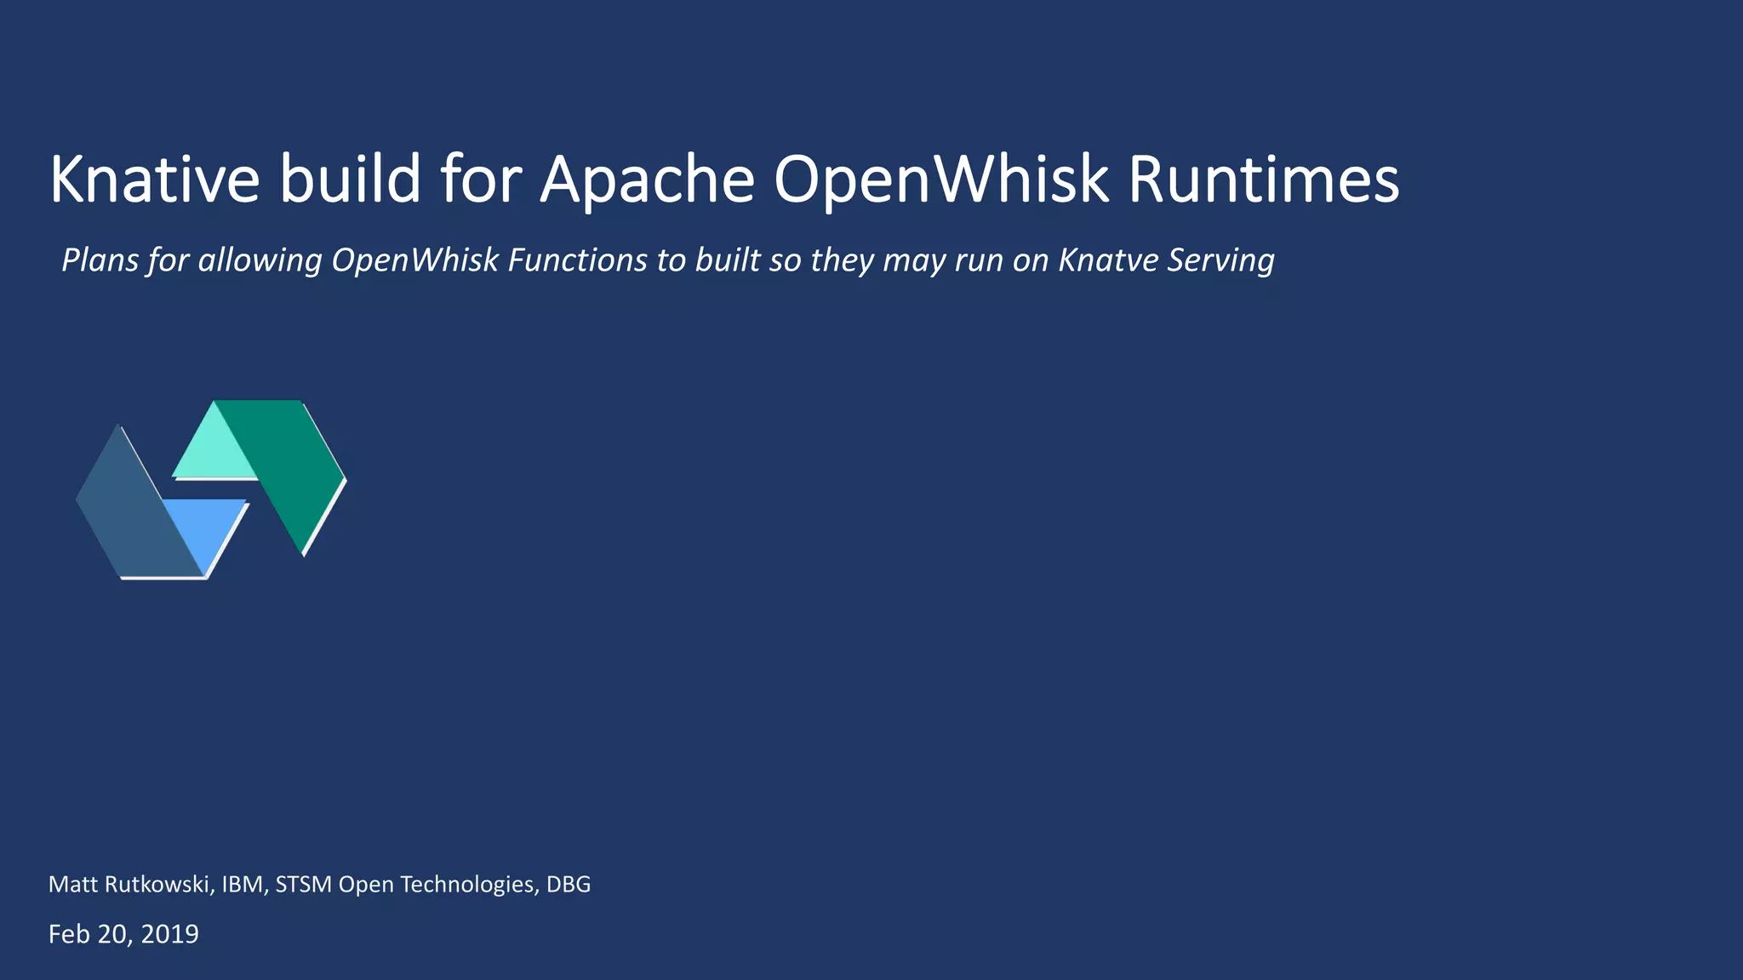Click the word "Apache" in the title
The width and height of the screenshot is (1743, 980).
click(647, 179)
